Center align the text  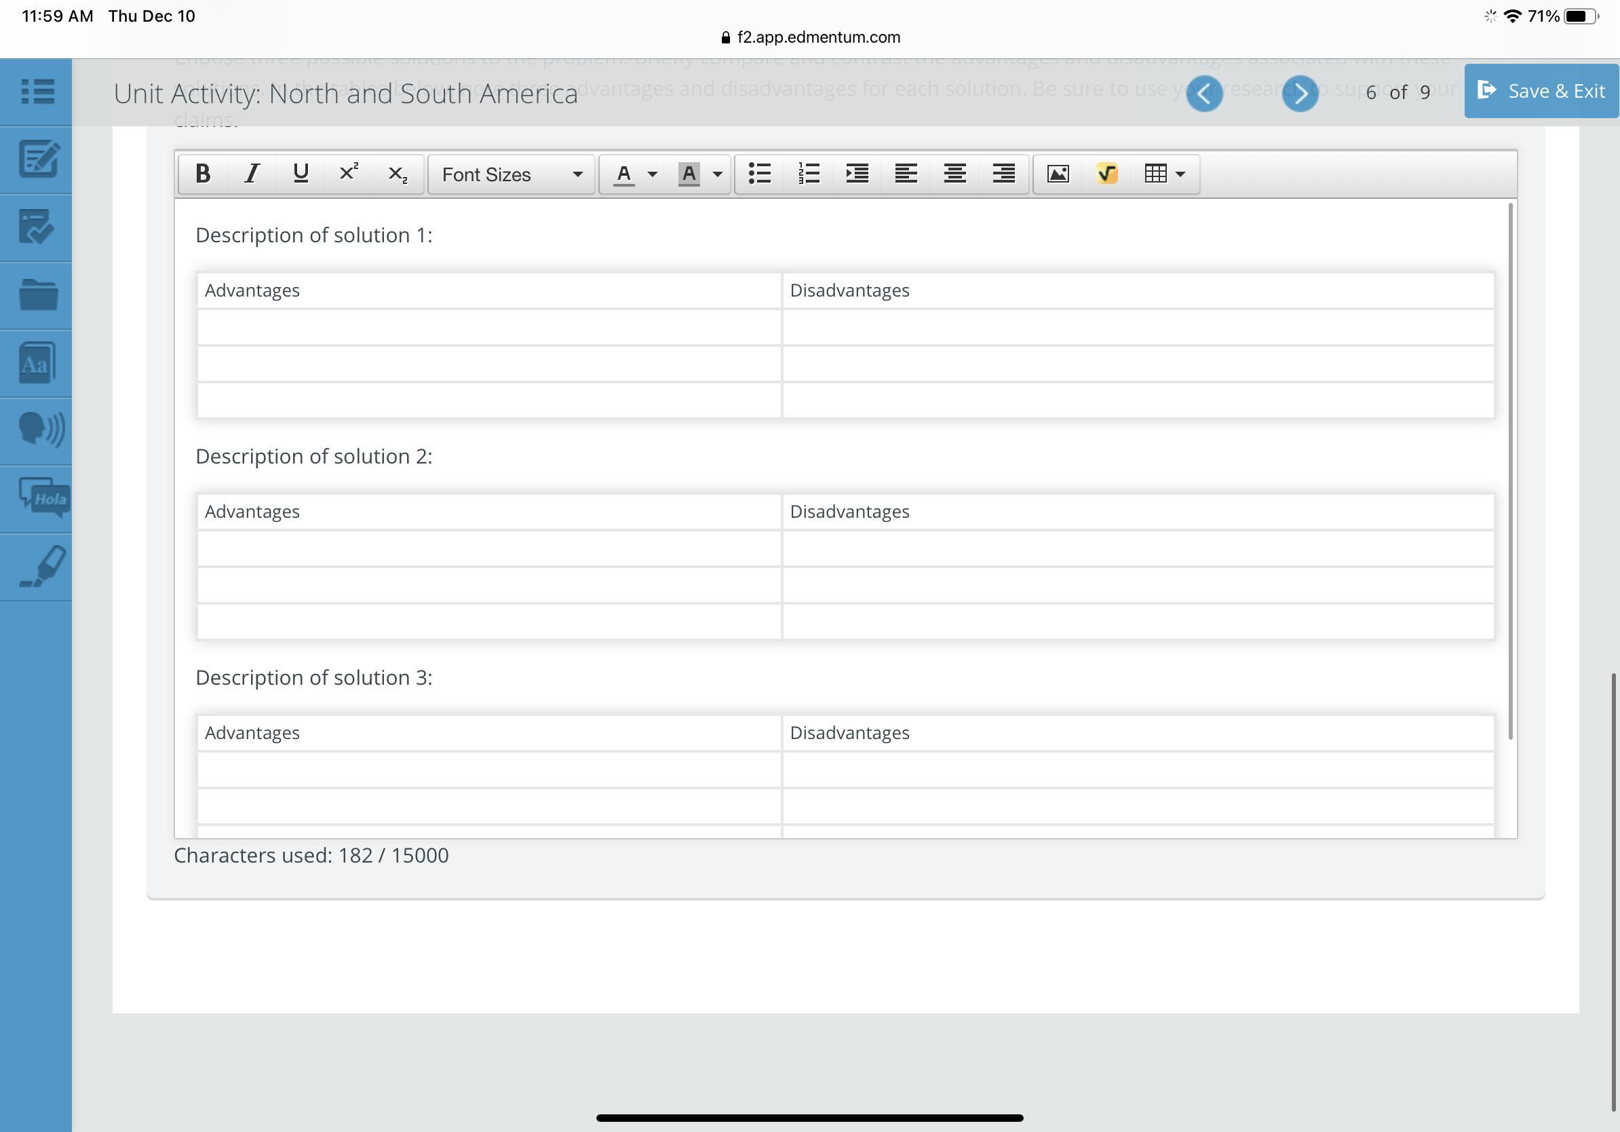[x=954, y=174]
